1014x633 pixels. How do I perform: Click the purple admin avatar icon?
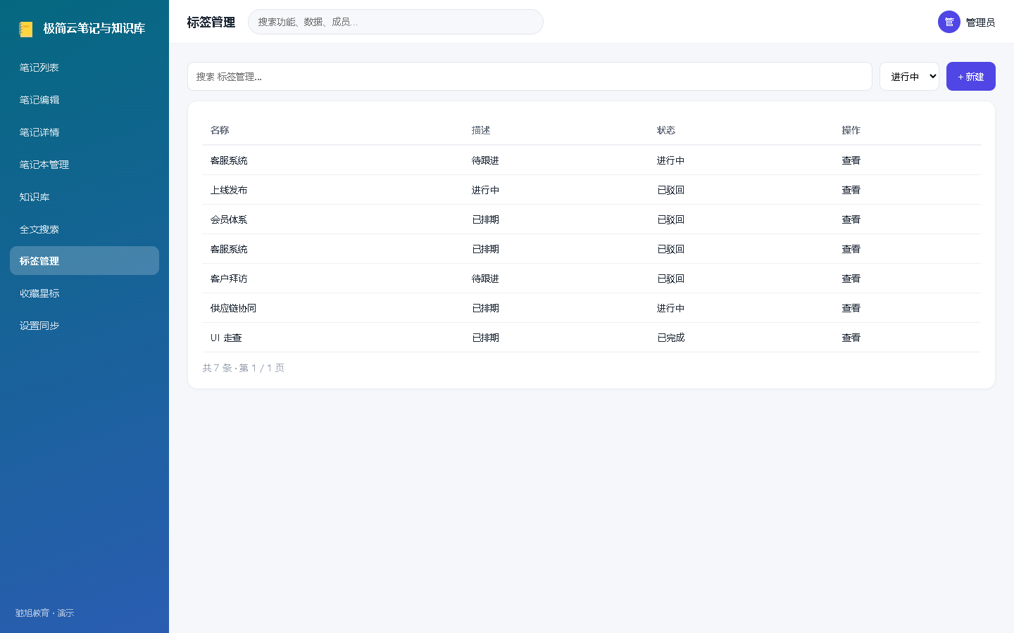coord(949,22)
